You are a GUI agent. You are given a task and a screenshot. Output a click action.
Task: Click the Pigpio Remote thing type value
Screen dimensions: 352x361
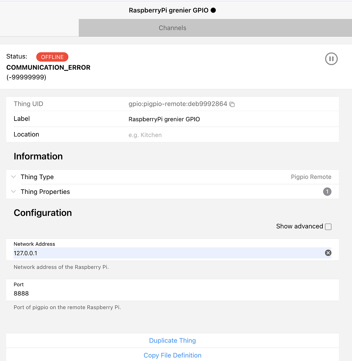tap(311, 177)
